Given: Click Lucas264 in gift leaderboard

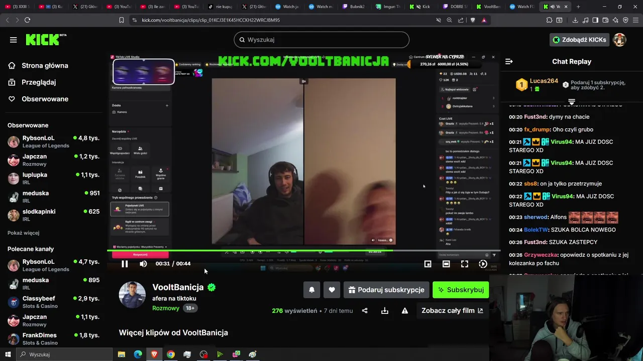Looking at the screenshot, I should (544, 81).
